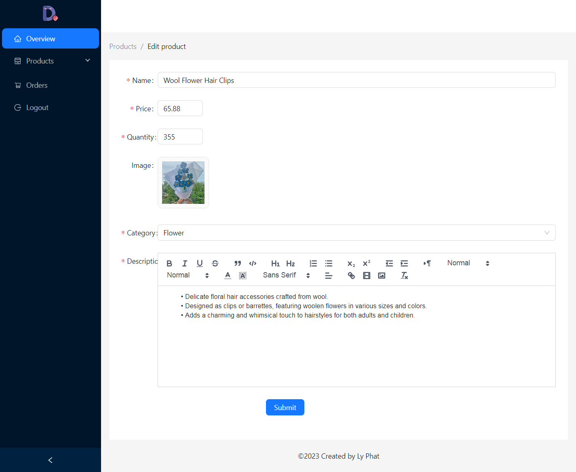Click the product image thumbnail
The width and height of the screenshot is (576, 472).
click(x=183, y=182)
